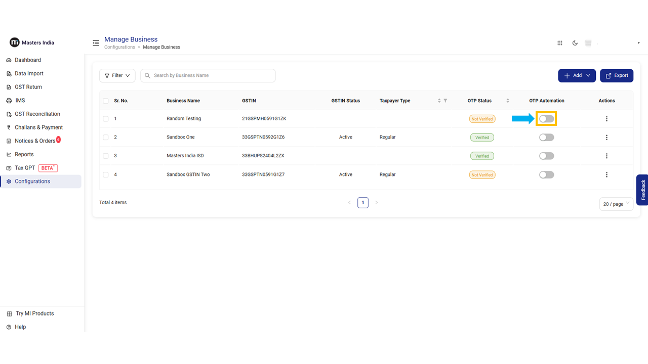Image resolution: width=648 pixels, height=364 pixels.
Task: Collapse sidebar using the hamburger menu icon
Action: coord(96,43)
